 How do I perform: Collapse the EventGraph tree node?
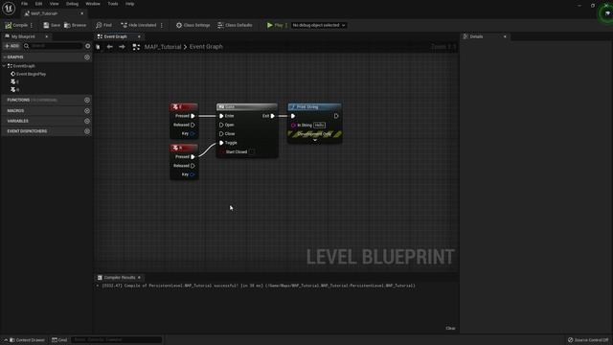(x=4, y=66)
